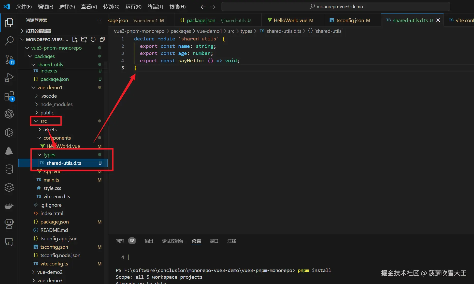Click the monorepo-vue3-demo command search box

[335, 7]
